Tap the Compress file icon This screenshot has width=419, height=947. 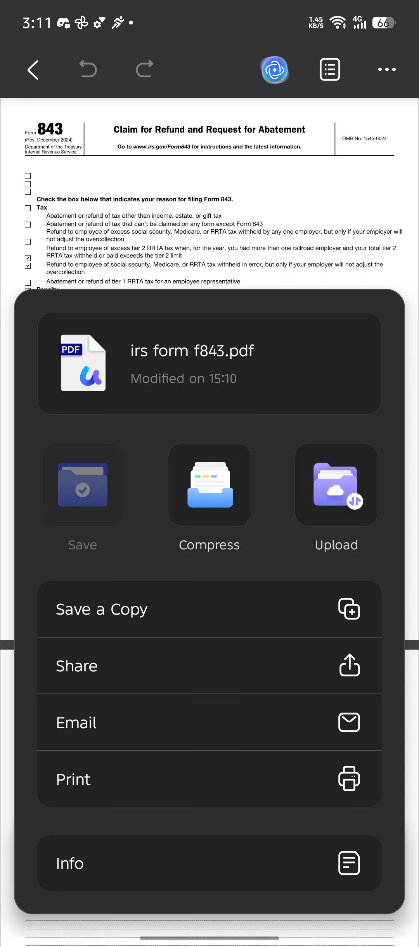[x=209, y=485]
